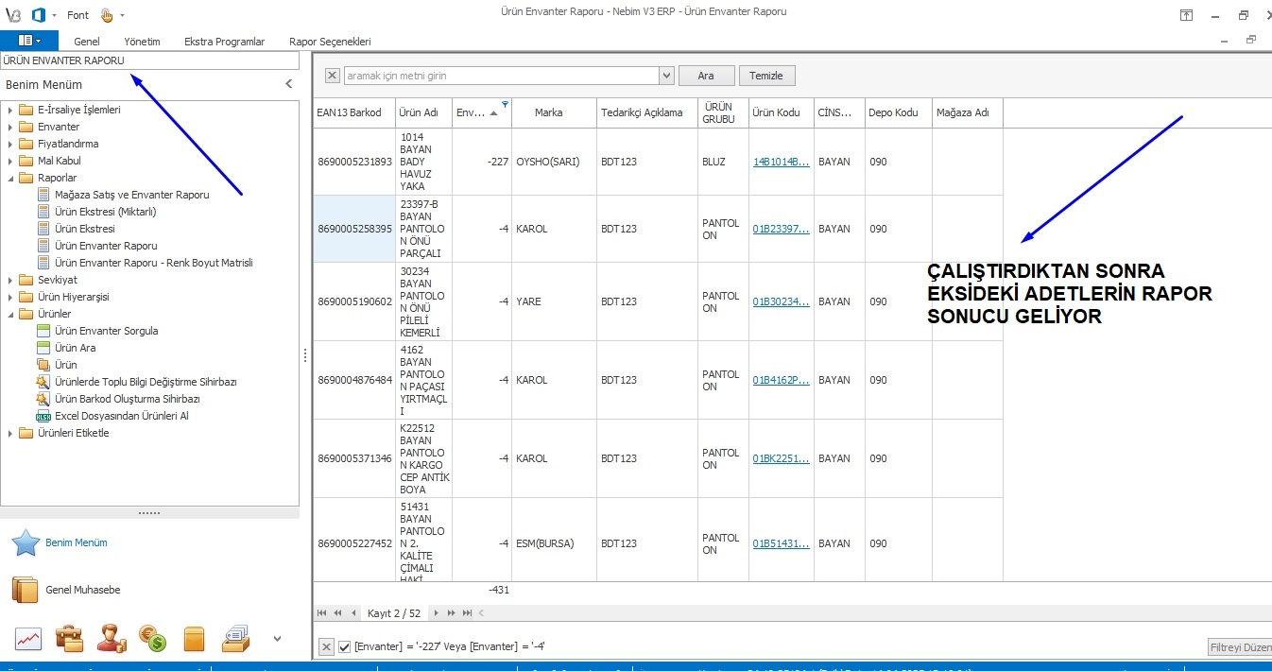
Task: Expand the Fiyatlandırma folder arrow
Action: pos(9,144)
